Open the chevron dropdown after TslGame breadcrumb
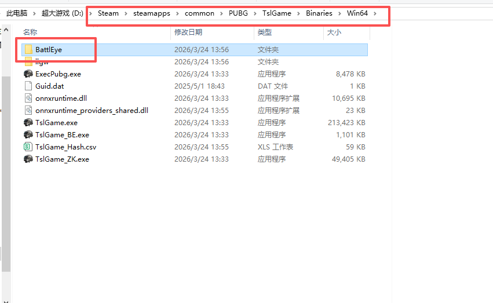493x303 pixels. click(x=297, y=13)
